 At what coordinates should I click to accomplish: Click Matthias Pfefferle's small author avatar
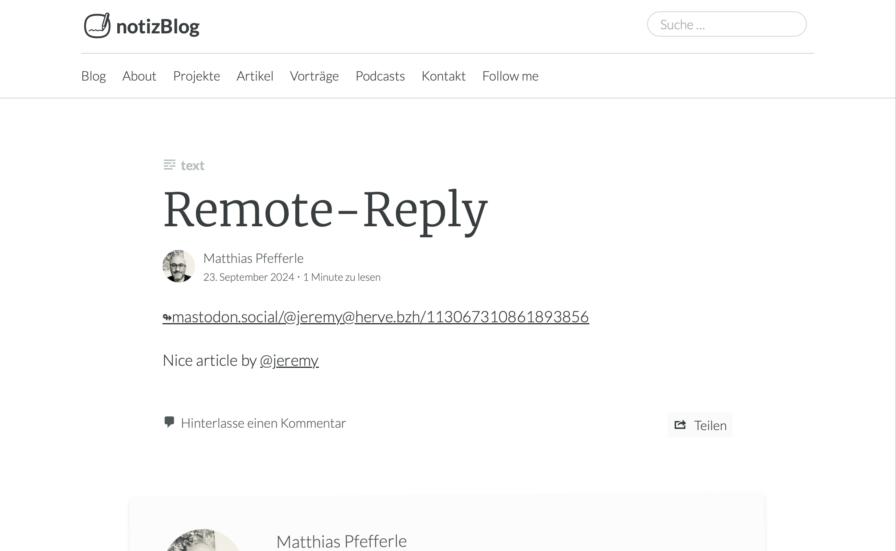tap(179, 266)
